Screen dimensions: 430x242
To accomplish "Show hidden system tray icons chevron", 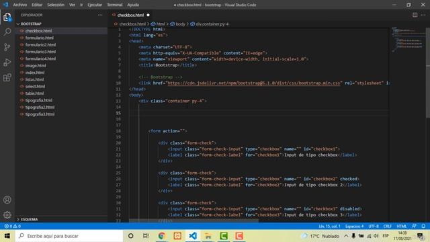I will point(346,236).
